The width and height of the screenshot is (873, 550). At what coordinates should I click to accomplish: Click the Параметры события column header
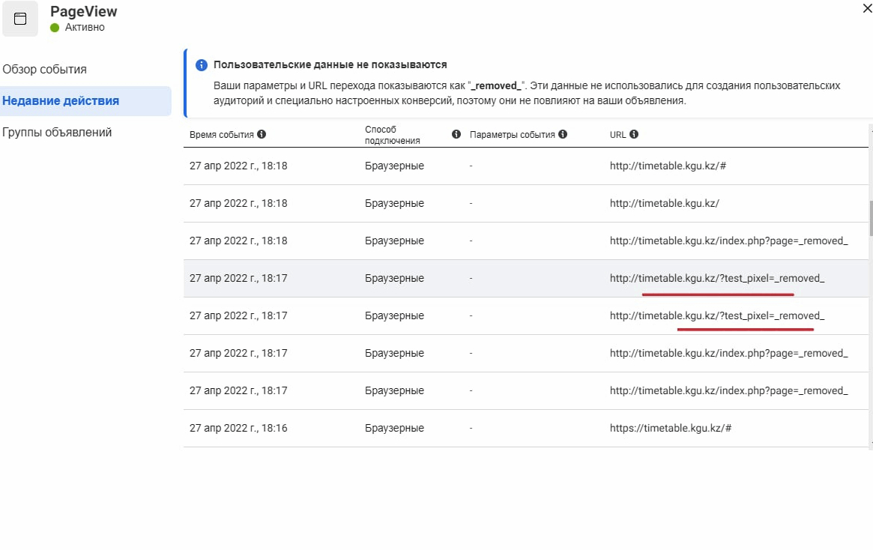pyautogui.click(x=512, y=135)
